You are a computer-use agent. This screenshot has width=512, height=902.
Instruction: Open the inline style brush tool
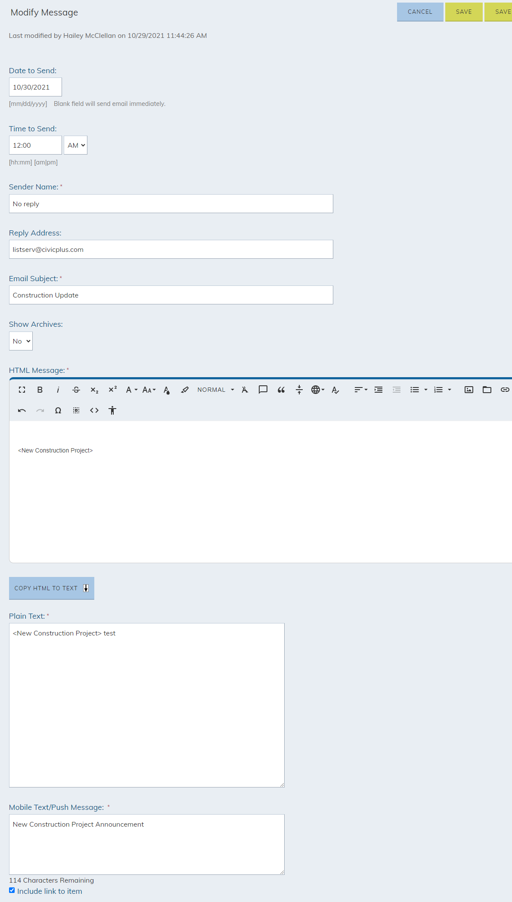[185, 390]
